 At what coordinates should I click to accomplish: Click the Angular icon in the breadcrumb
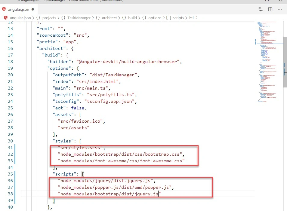[x=6, y=18]
